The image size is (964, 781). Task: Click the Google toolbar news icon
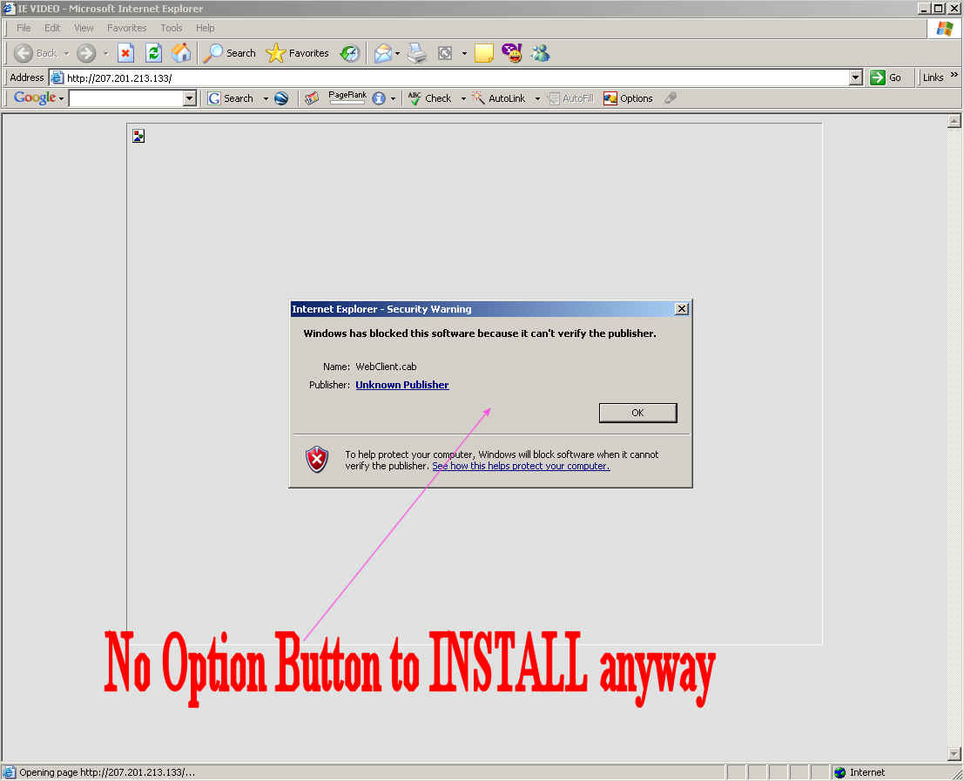312,98
